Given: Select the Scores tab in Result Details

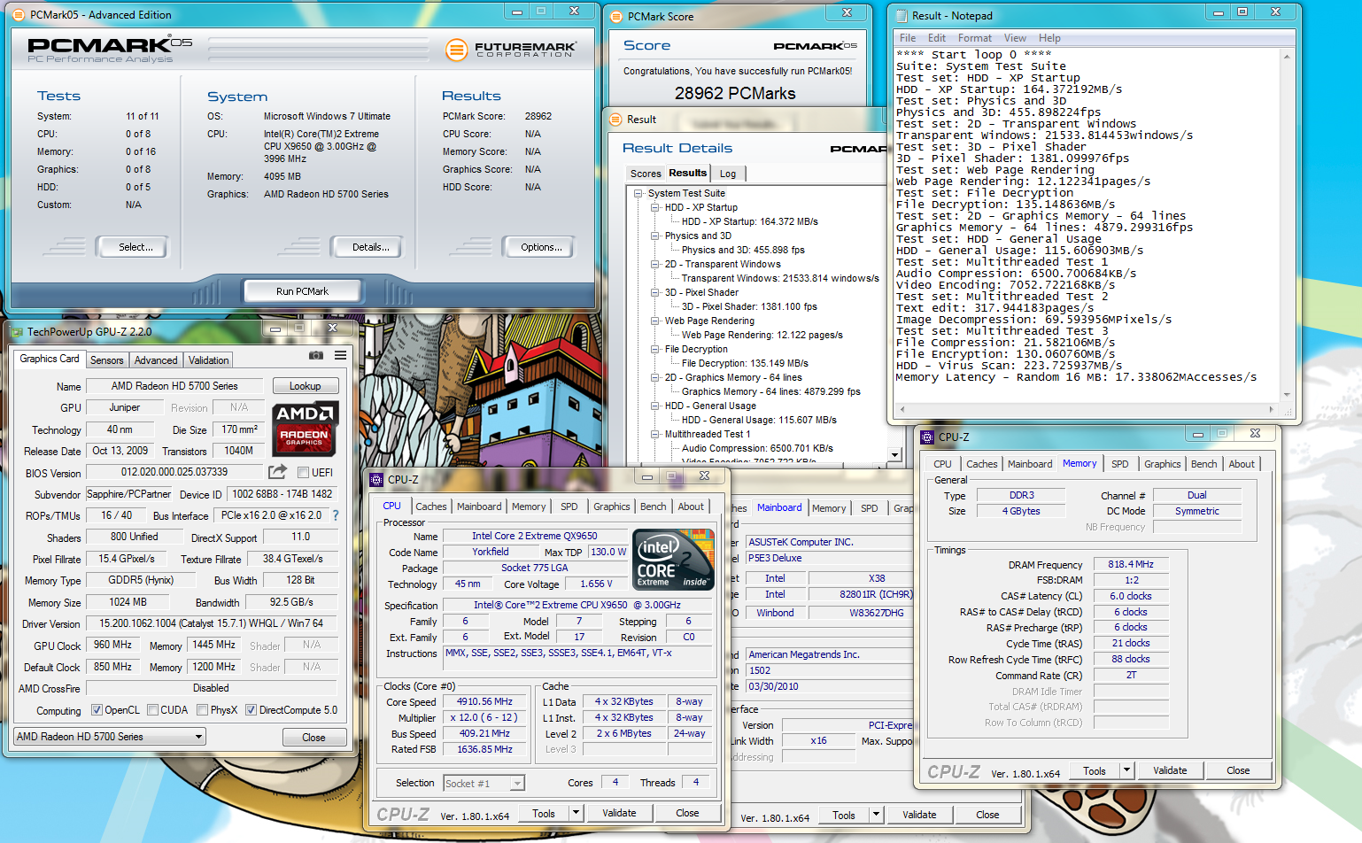Looking at the screenshot, I should point(646,174).
